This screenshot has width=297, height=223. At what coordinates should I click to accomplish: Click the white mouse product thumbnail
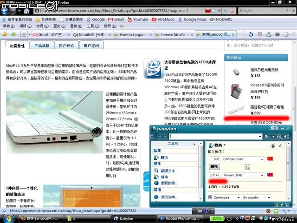point(236,72)
